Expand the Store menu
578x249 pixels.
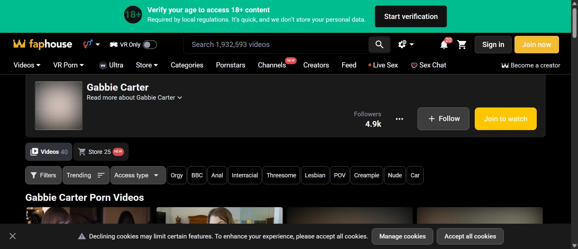tap(147, 65)
